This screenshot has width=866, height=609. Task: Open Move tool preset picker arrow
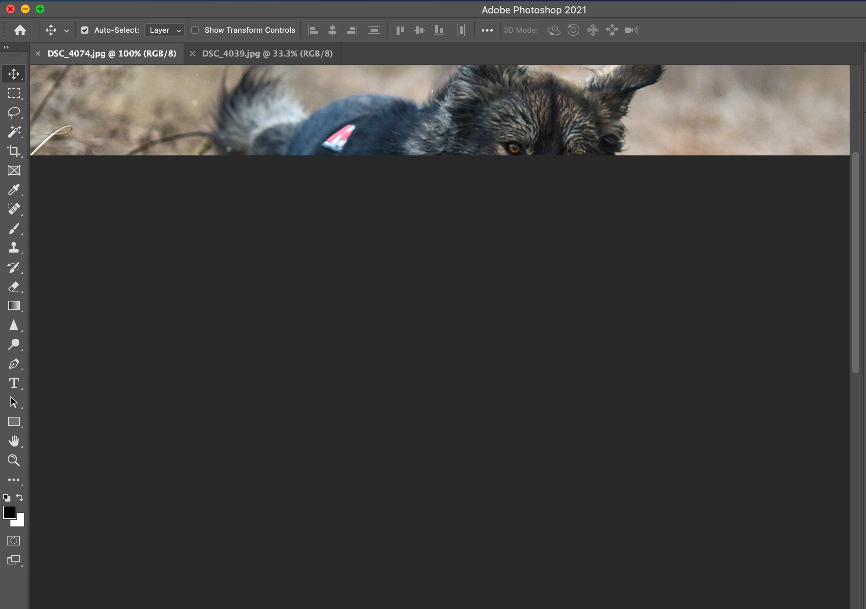67,31
